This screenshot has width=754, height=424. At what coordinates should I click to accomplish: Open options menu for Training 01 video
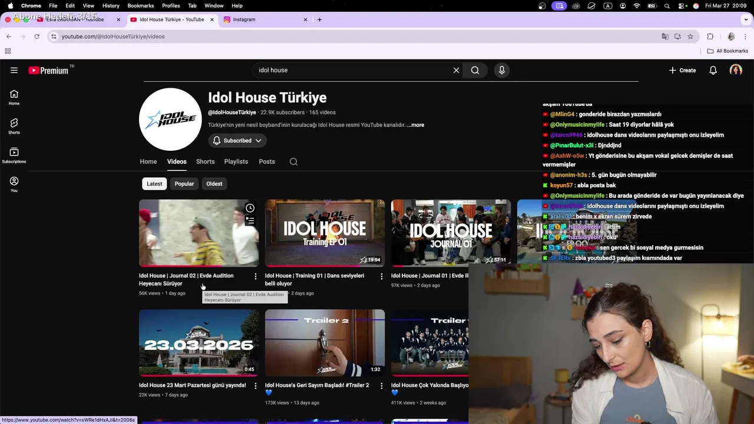pyautogui.click(x=381, y=276)
